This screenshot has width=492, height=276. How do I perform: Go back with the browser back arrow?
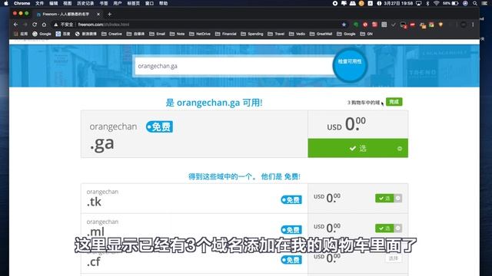click(15, 25)
